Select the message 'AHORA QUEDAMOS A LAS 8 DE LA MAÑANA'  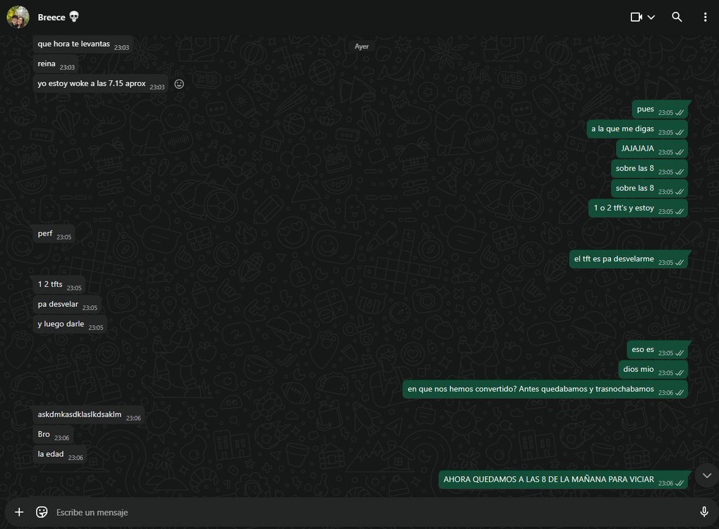tap(563, 480)
